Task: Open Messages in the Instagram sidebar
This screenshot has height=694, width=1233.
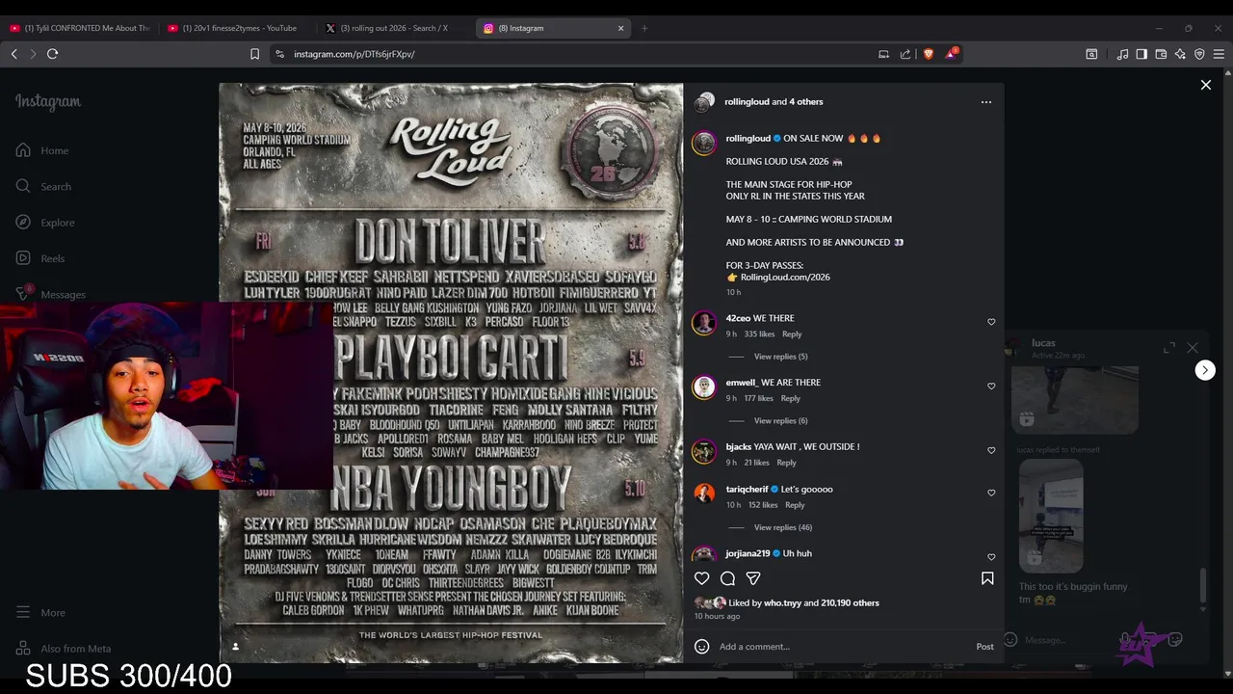Action: point(50,294)
